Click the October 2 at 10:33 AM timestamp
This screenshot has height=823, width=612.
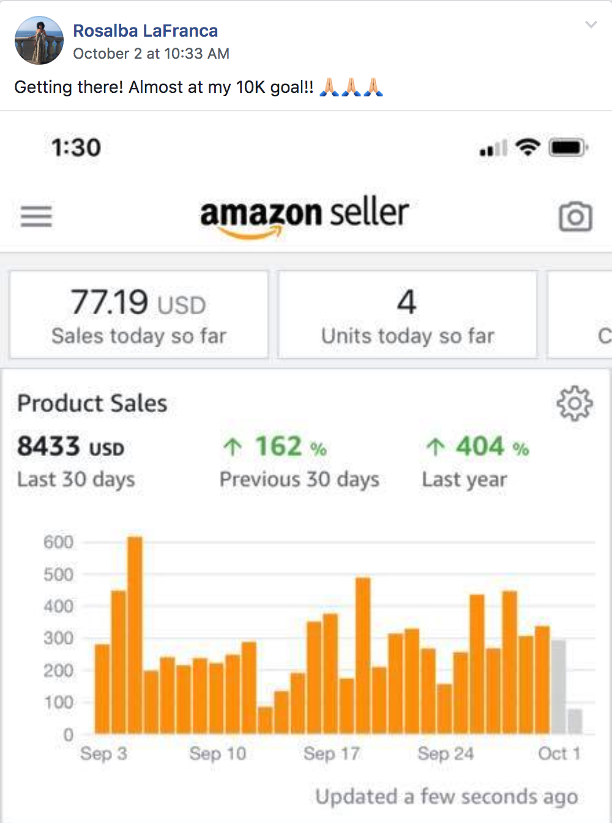[151, 54]
